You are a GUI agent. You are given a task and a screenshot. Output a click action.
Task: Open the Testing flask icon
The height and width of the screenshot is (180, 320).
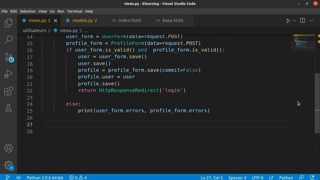click(8, 108)
